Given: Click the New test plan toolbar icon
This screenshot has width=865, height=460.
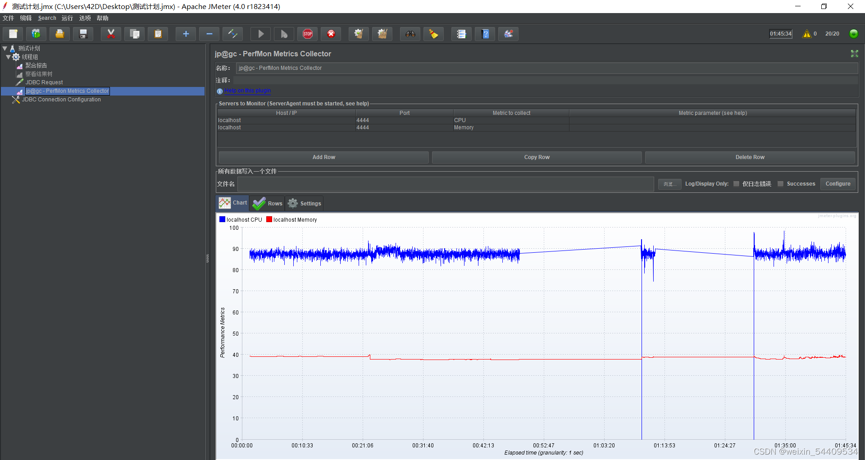Looking at the screenshot, I should coord(13,34).
